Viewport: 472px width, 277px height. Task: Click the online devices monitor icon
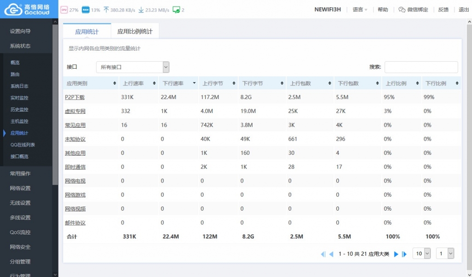click(x=176, y=10)
